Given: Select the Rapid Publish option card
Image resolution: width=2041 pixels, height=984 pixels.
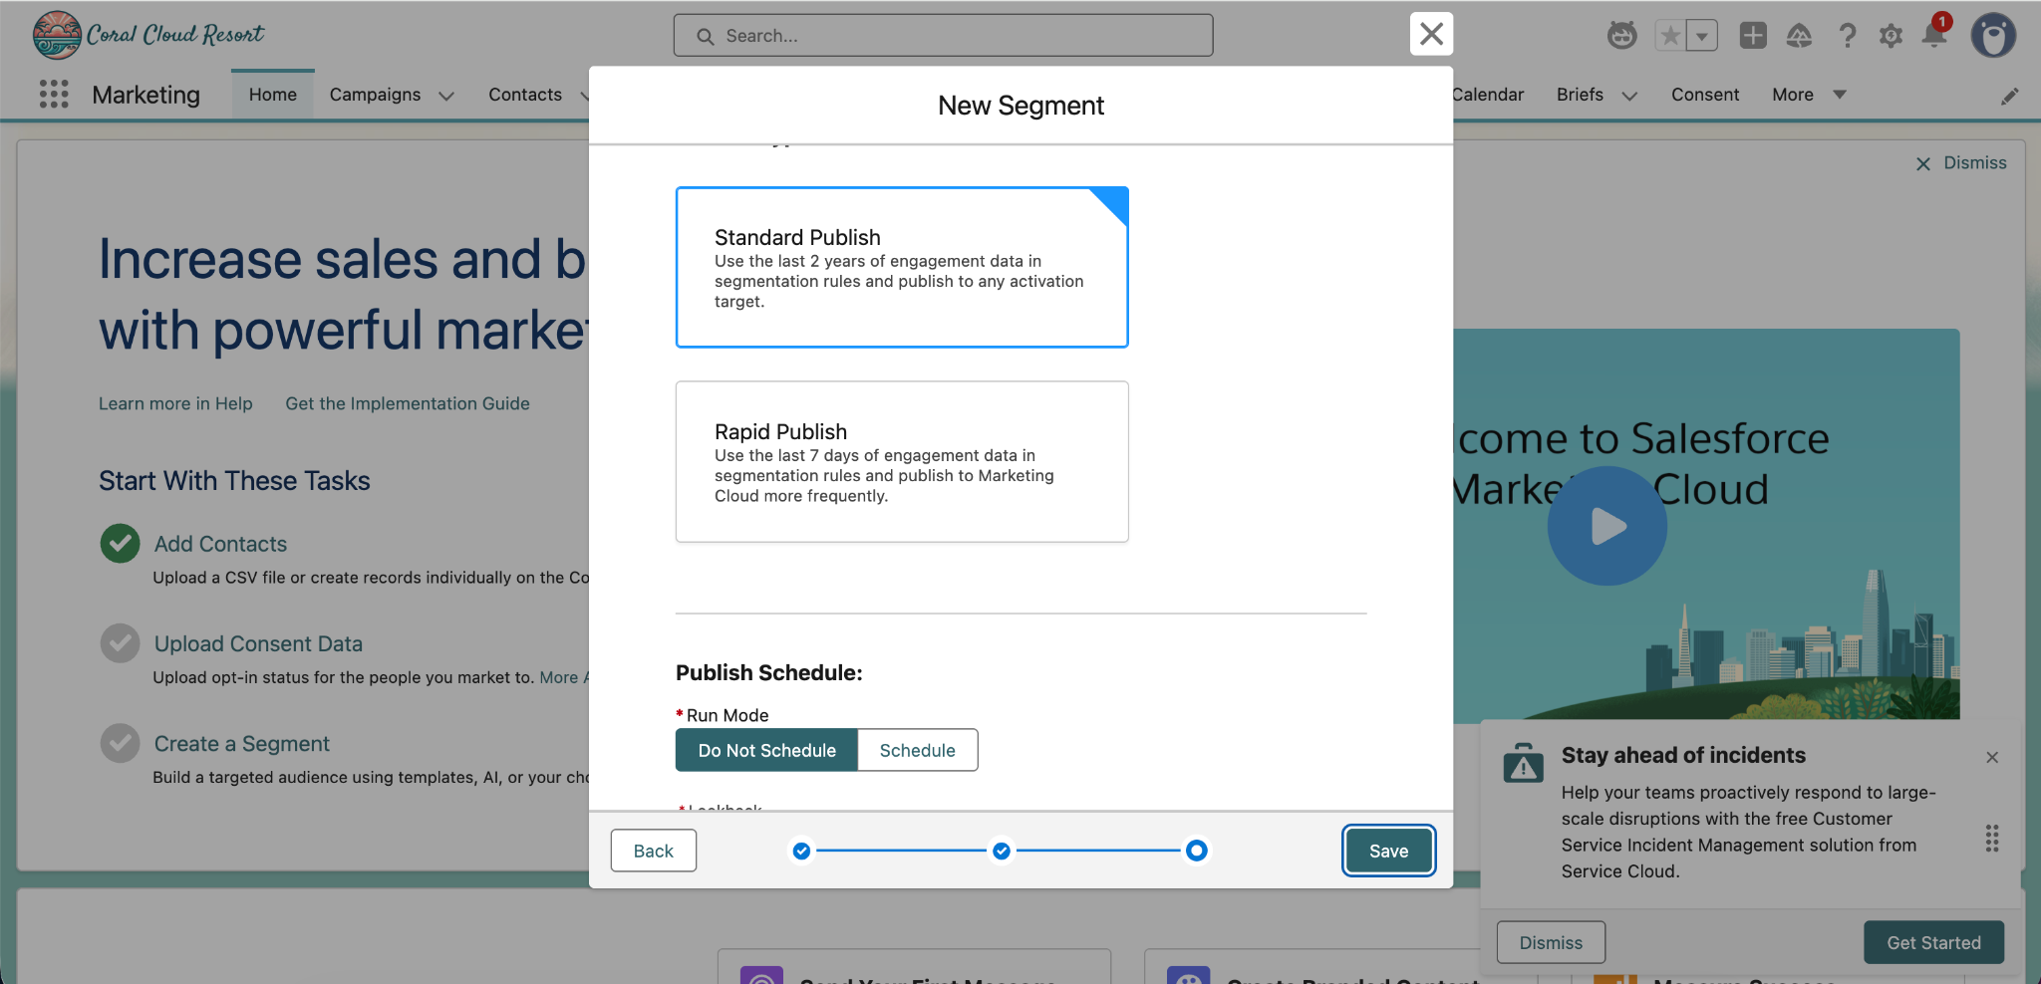Looking at the screenshot, I should pos(902,461).
